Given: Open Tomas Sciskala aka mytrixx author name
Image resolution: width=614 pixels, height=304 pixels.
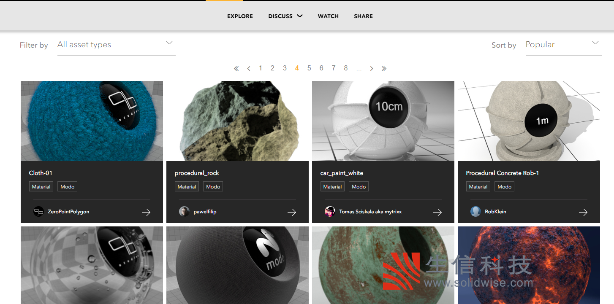Looking at the screenshot, I should 370,212.
